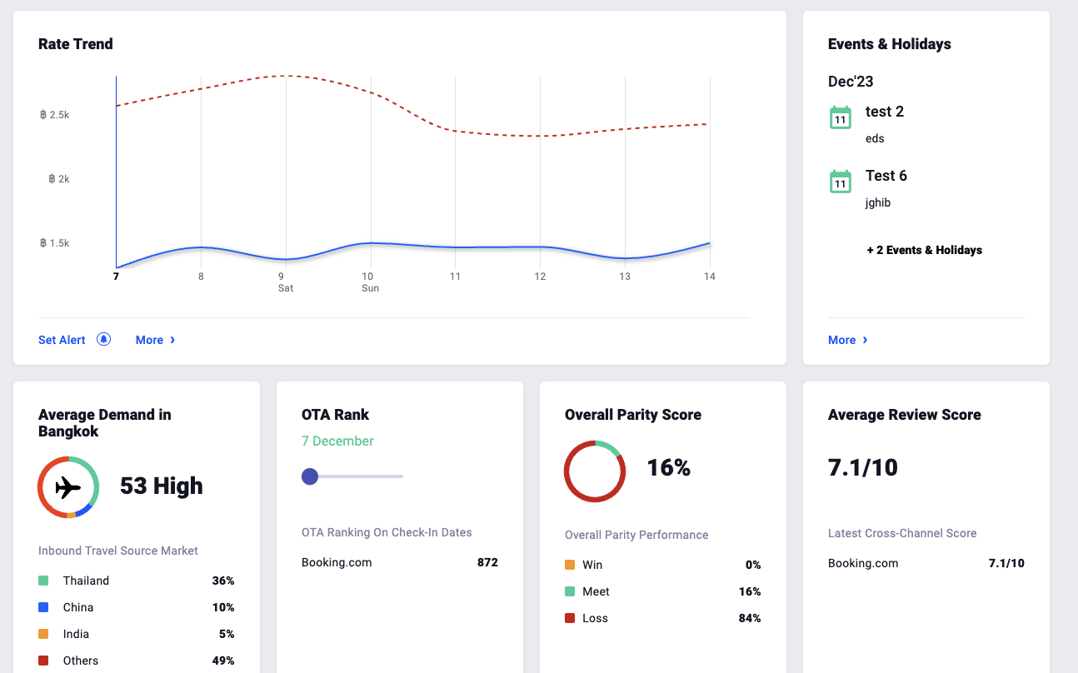
Task: Click the Test 6 calendar icon
Action: 841,182
